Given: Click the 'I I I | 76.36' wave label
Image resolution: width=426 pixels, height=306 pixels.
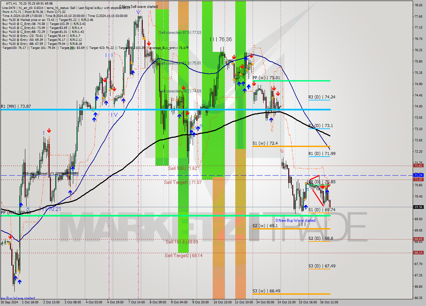Looking at the screenshot, I should (x=221, y=39).
